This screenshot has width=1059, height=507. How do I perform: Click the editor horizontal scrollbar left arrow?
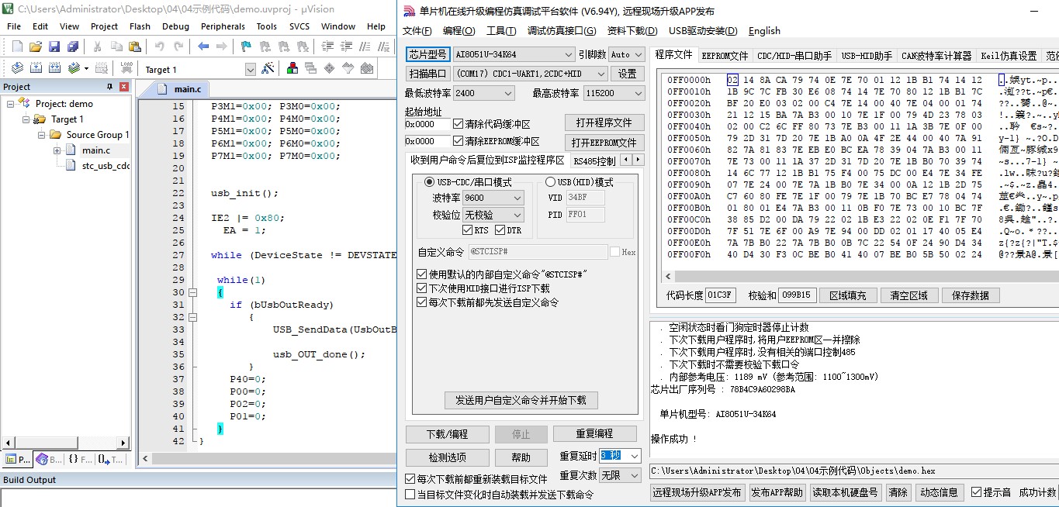click(x=146, y=459)
